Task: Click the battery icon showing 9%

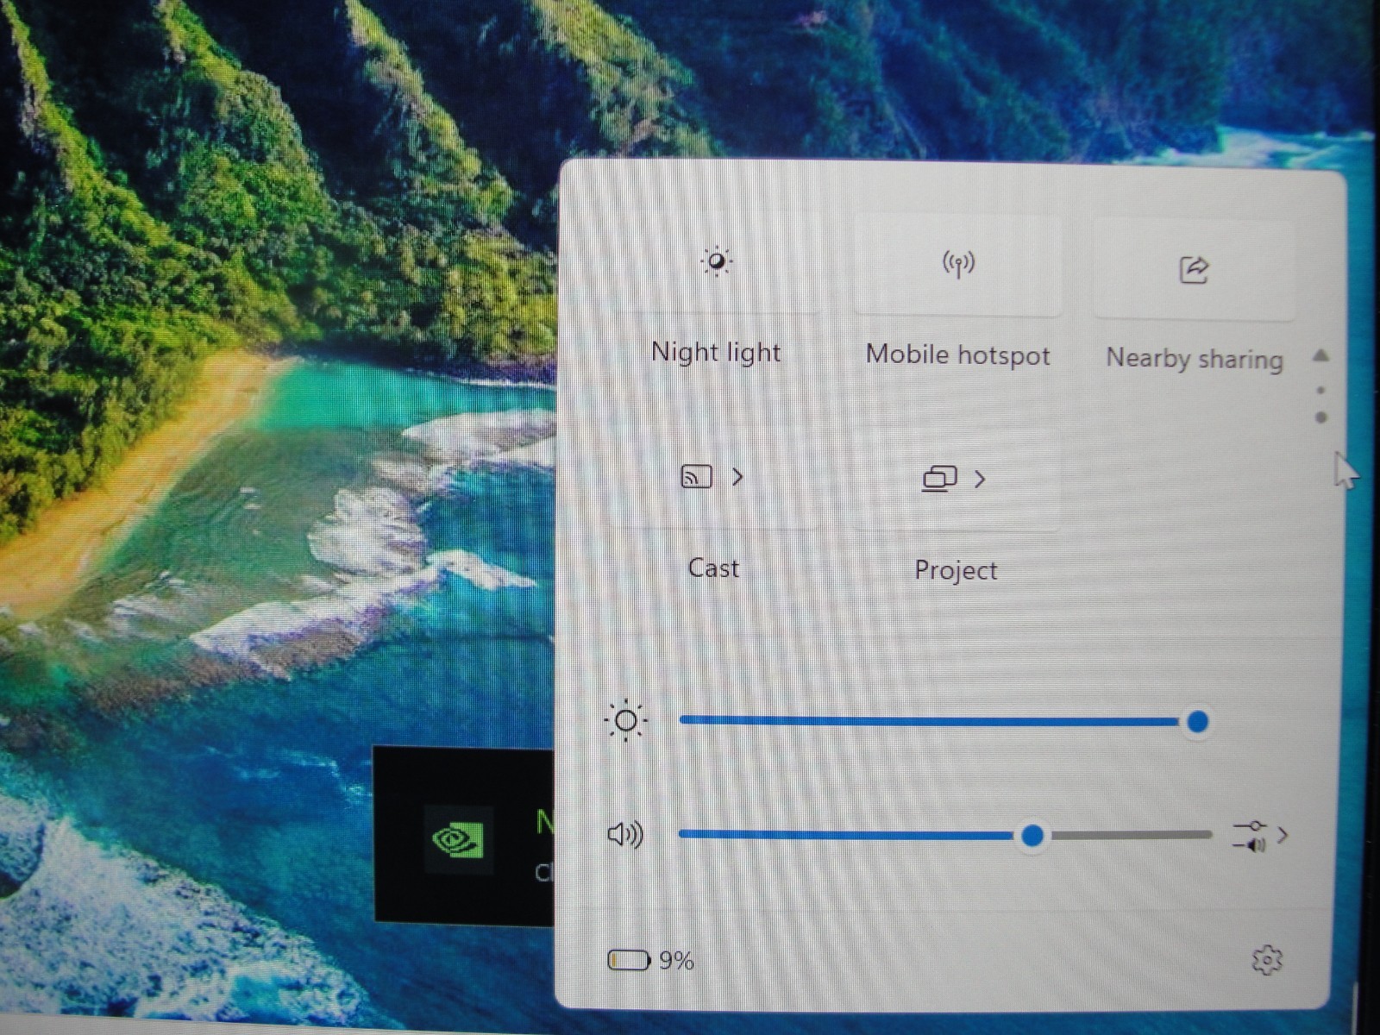Action: (x=629, y=960)
